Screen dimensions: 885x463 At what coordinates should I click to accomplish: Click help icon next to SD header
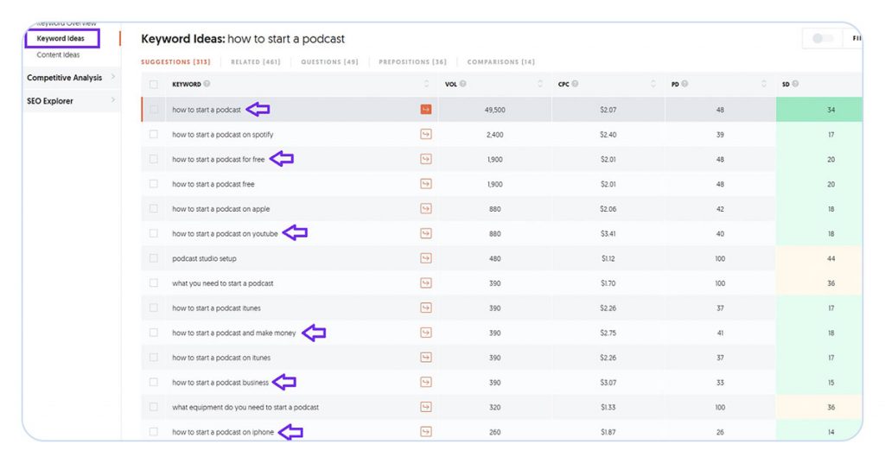click(x=795, y=84)
